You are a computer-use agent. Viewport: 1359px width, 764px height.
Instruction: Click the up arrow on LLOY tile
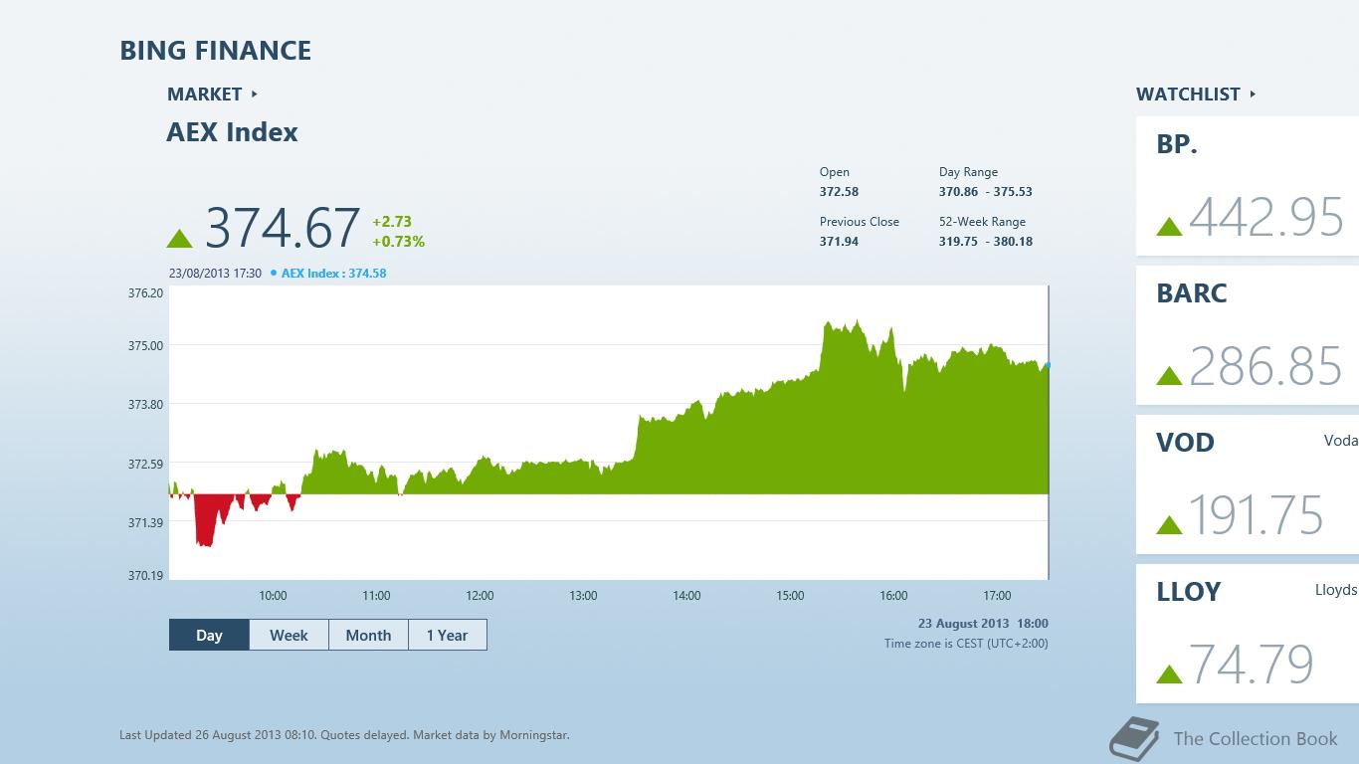click(x=1169, y=673)
